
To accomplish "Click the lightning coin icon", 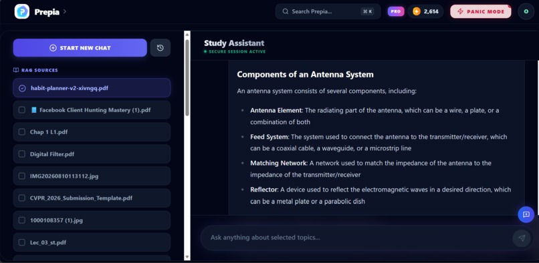I will tap(416, 11).
